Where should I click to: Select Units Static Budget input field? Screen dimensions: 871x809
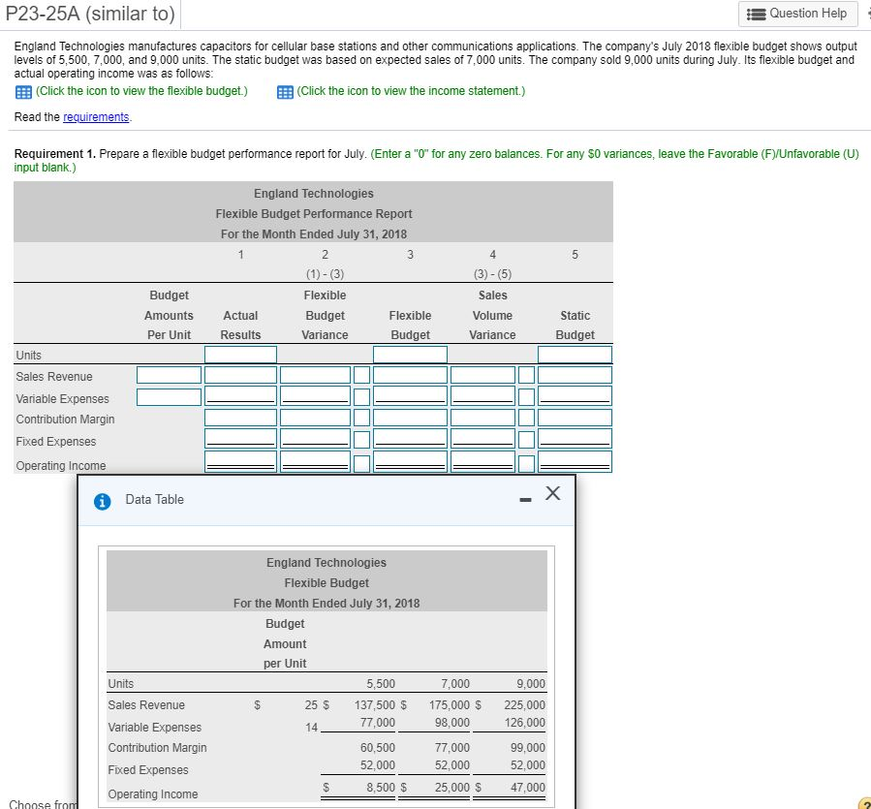(575, 355)
